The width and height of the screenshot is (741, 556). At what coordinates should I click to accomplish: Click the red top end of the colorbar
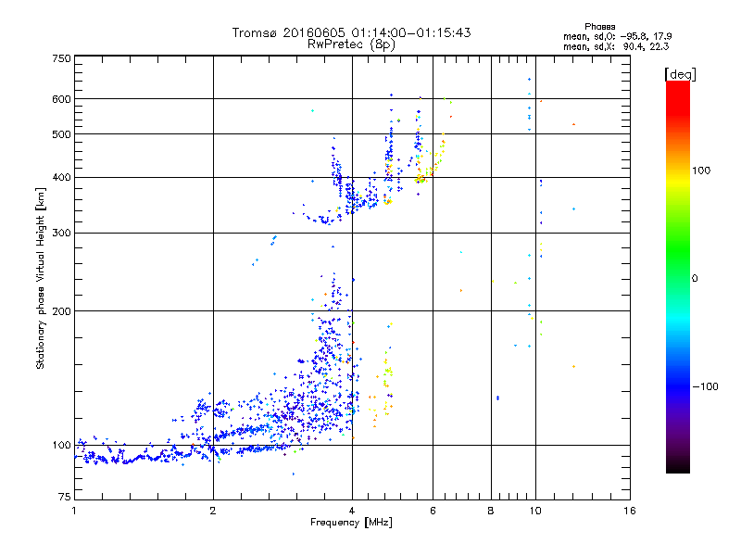click(x=677, y=86)
